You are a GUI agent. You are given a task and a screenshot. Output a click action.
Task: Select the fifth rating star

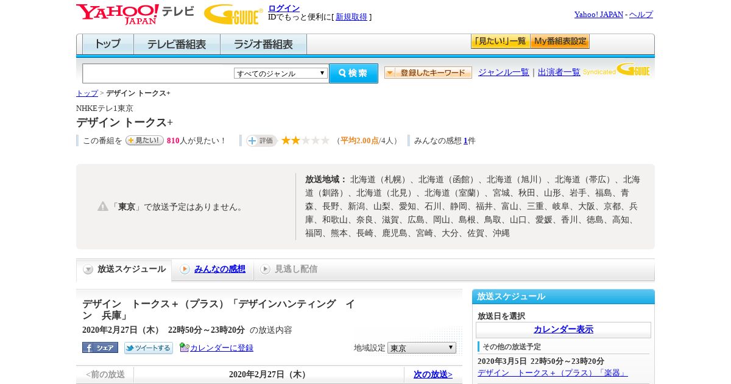point(325,140)
